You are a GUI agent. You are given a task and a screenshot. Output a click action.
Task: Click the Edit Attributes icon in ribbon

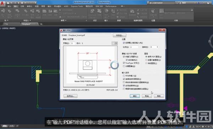pyautogui.click(x=9, y=11)
